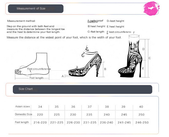
Task: Click the Size Chart header banner
Action: click(x=82, y=89)
